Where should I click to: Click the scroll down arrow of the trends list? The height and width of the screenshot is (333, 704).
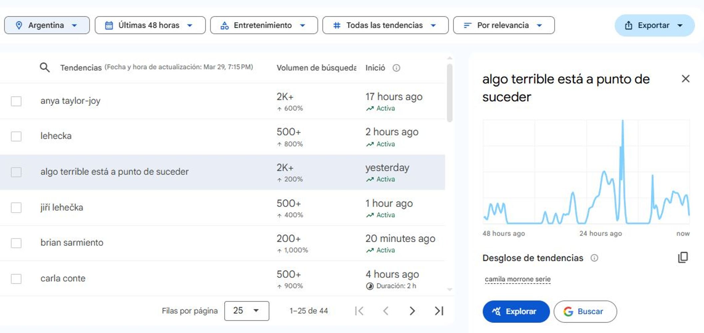[450, 289]
